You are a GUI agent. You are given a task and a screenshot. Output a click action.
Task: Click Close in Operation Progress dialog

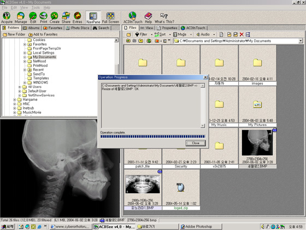click(x=196, y=143)
